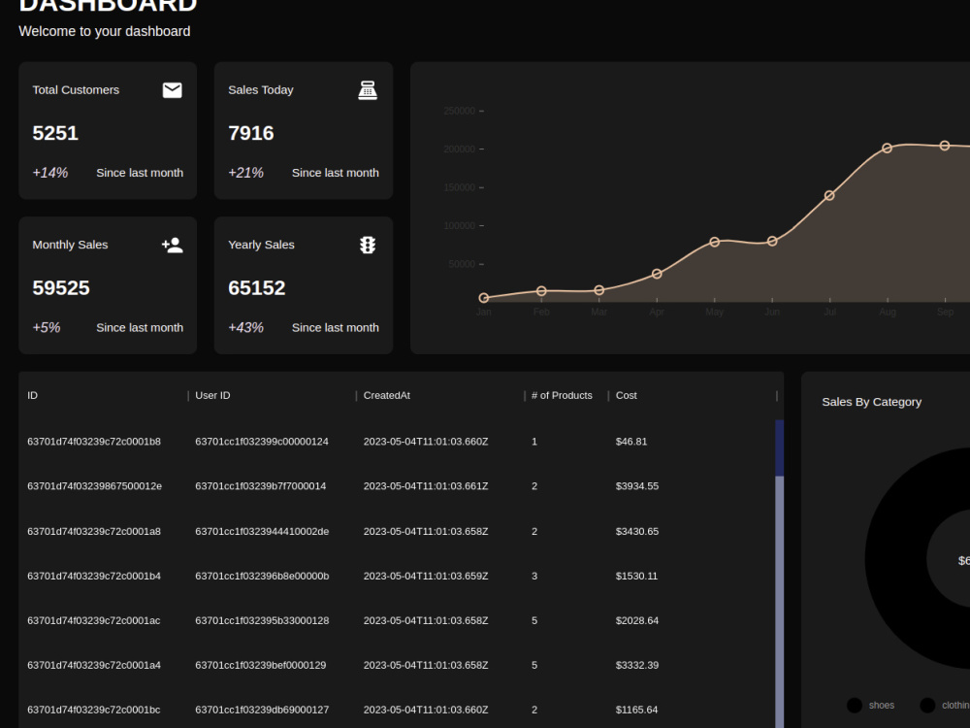The image size is (970, 728).
Task: Select row ID 63701d74f03239c72c0001b8
Action: coord(94,442)
